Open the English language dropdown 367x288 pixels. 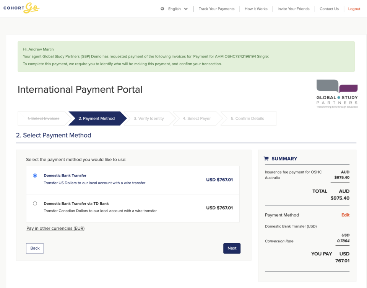coord(174,9)
